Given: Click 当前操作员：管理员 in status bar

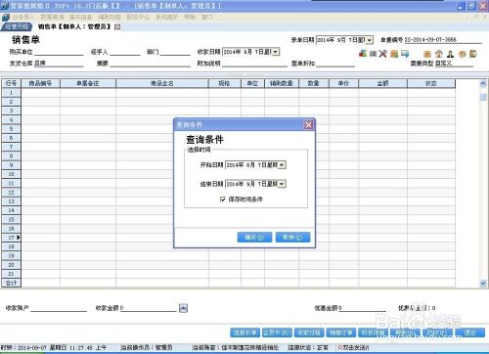Looking at the screenshot, I should pyautogui.click(x=147, y=348).
